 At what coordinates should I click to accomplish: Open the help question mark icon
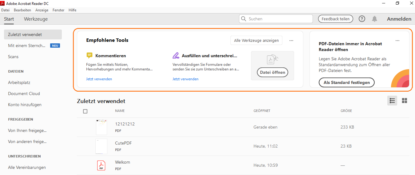(362, 19)
